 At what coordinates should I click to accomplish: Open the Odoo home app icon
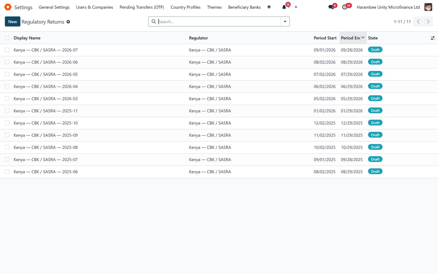[8, 7]
